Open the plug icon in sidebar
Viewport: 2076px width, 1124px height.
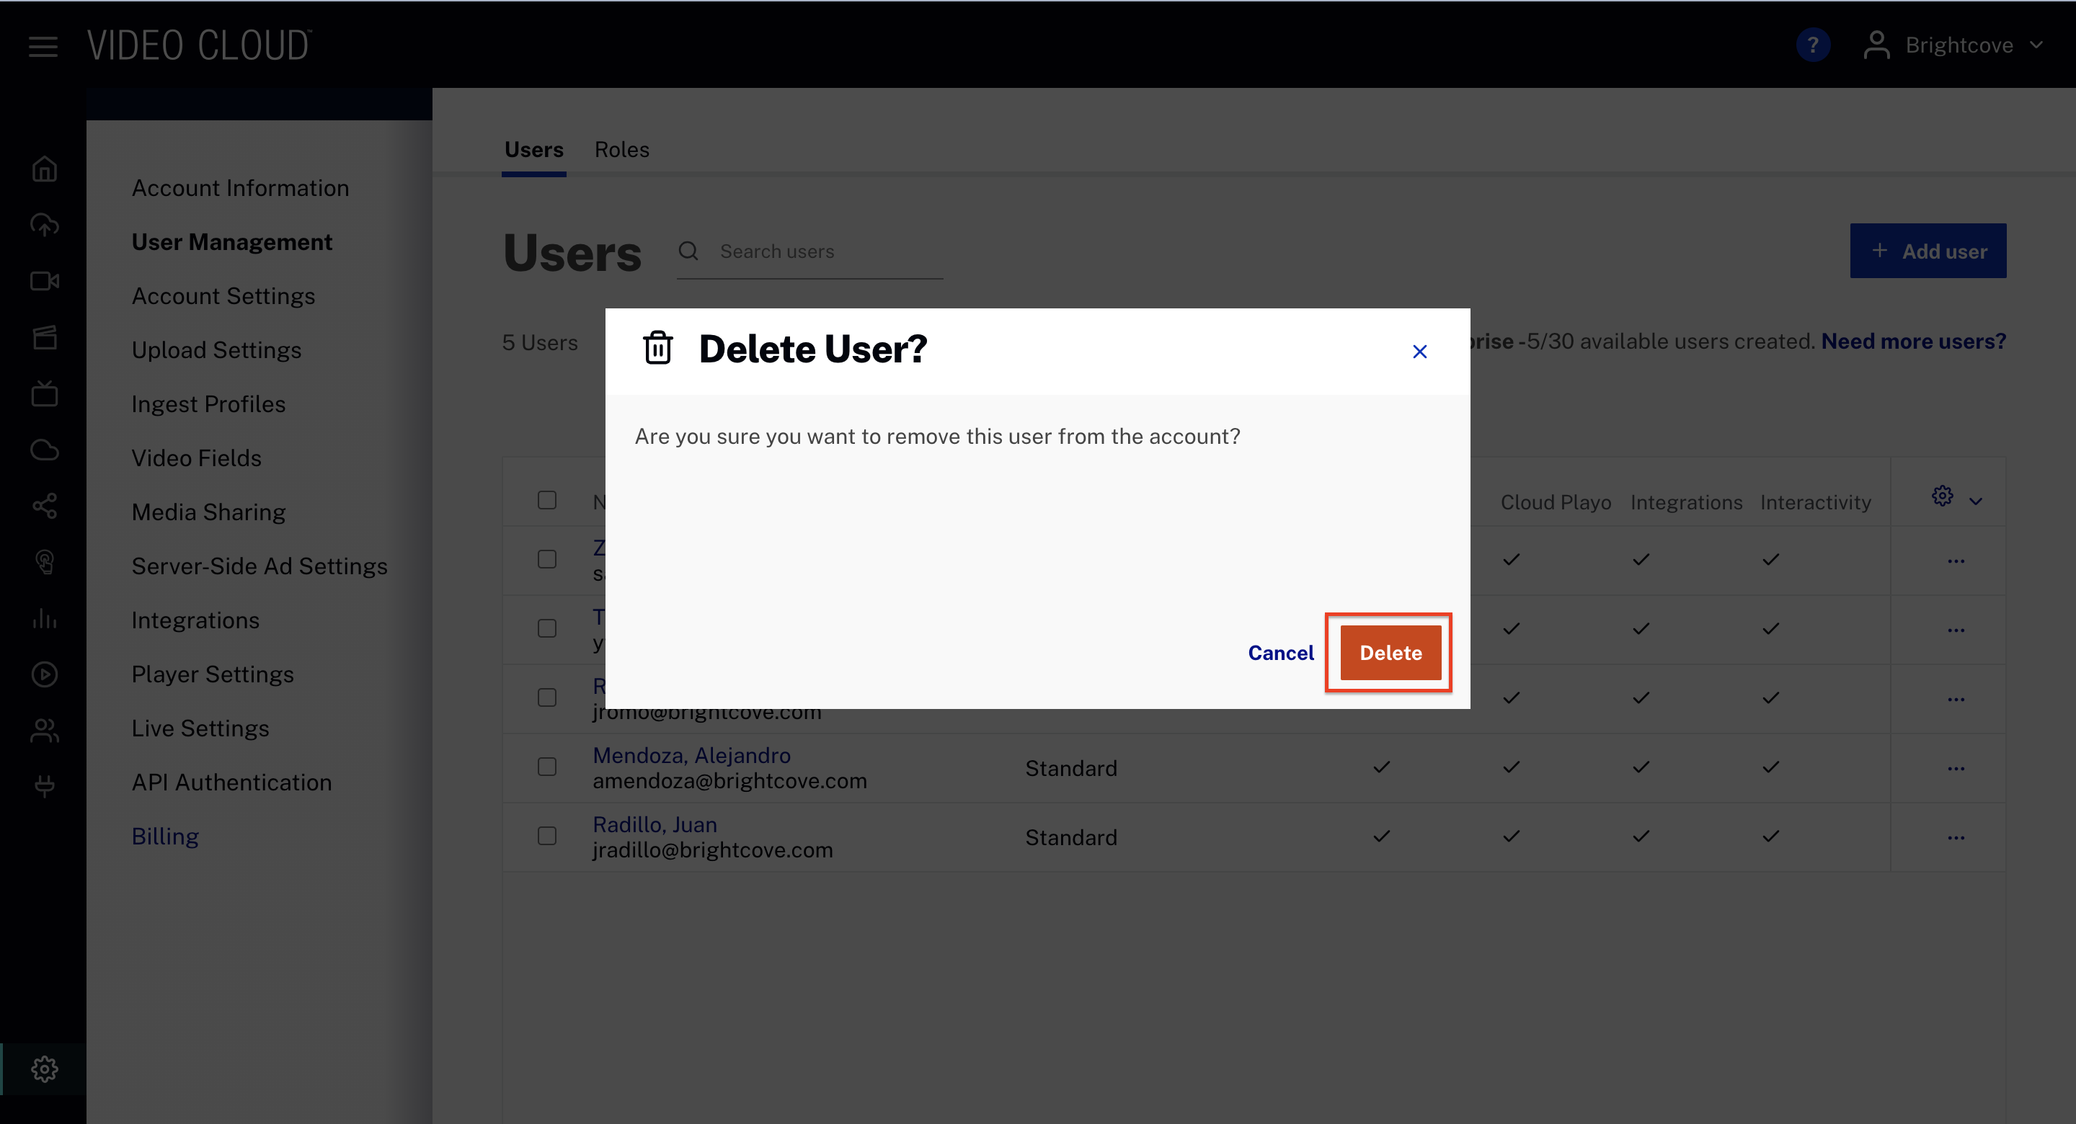[44, 786]
